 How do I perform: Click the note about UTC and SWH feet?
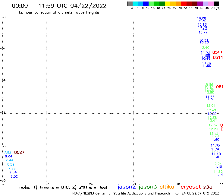63,187
